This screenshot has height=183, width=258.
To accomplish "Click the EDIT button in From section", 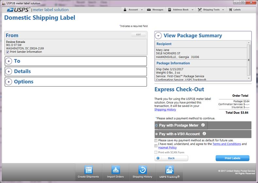I will point(138,35).
